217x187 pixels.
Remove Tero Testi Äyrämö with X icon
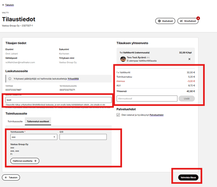[x=189, y=59]
